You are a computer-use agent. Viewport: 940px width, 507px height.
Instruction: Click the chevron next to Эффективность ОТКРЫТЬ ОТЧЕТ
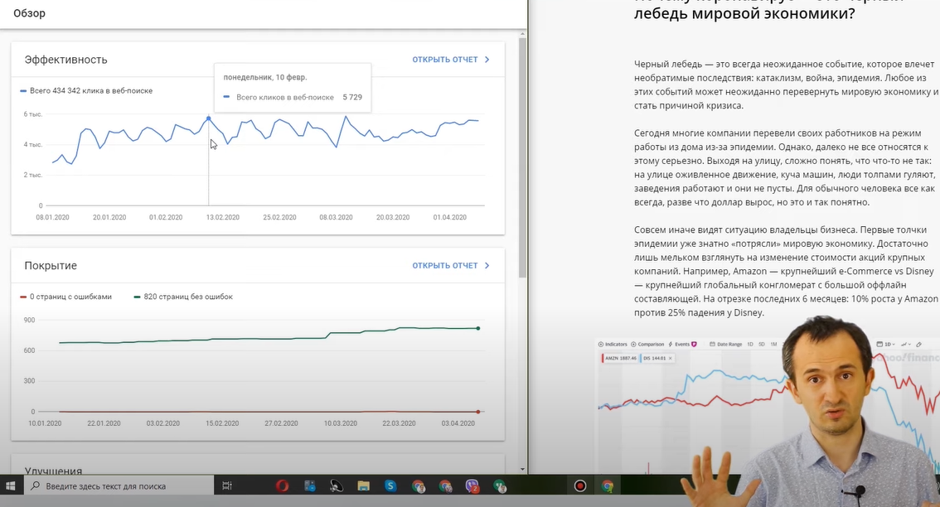pyautogui.click(x=487, y=60)
